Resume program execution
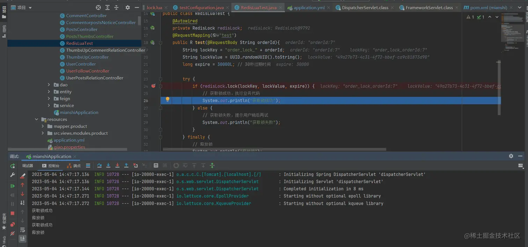 13,186
